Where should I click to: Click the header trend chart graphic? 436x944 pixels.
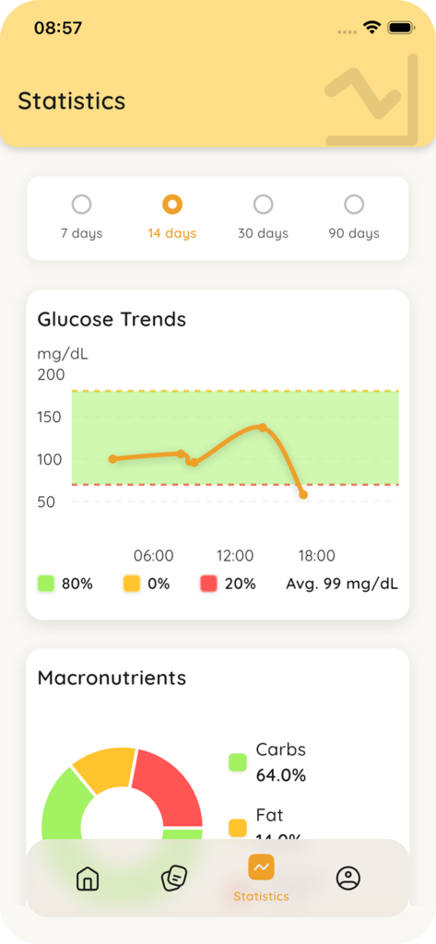371,100
